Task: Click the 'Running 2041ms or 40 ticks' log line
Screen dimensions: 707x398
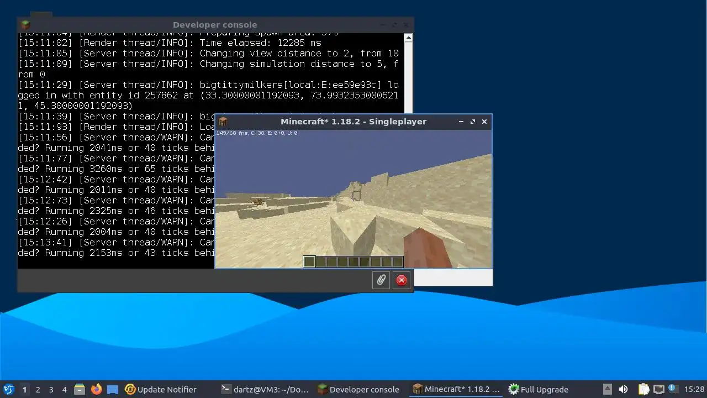Action: click(116, 148)
